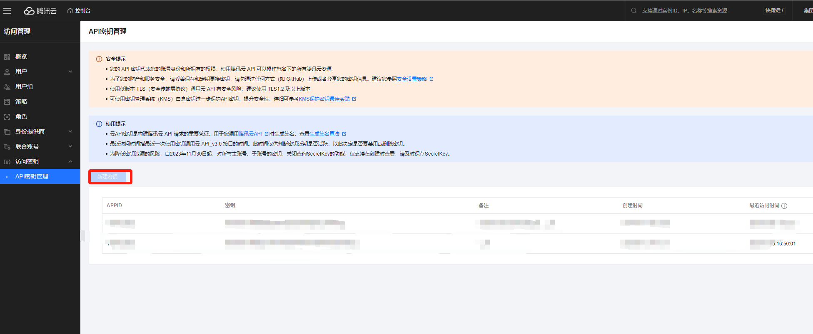The image size is (813, 334).
Task: Expand the 联合账号 submenu
Action: tap(70, 146)
